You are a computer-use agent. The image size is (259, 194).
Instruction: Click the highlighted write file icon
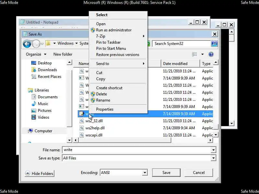(82, 114)
